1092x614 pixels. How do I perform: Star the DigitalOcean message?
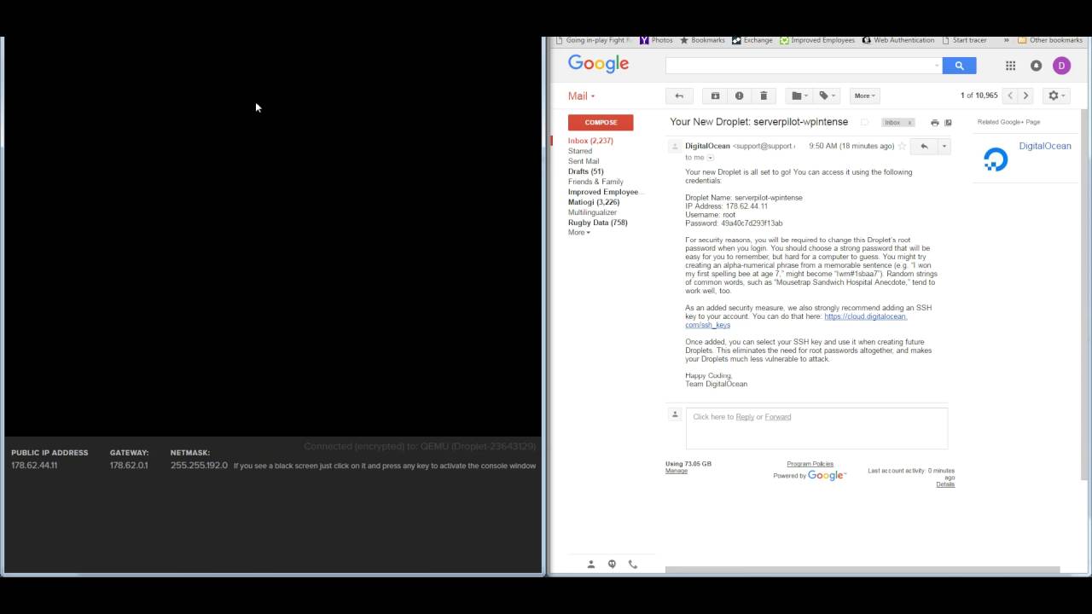pyautogui.click(x=902, y=147)
